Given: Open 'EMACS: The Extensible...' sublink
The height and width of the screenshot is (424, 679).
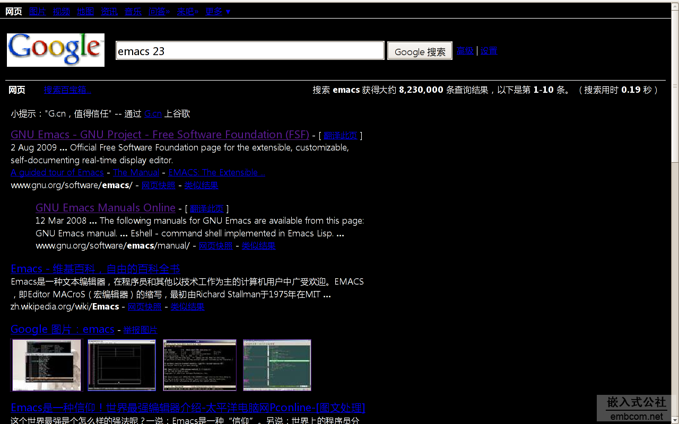Looking at the screenshot, I should [x=216, y=172].
